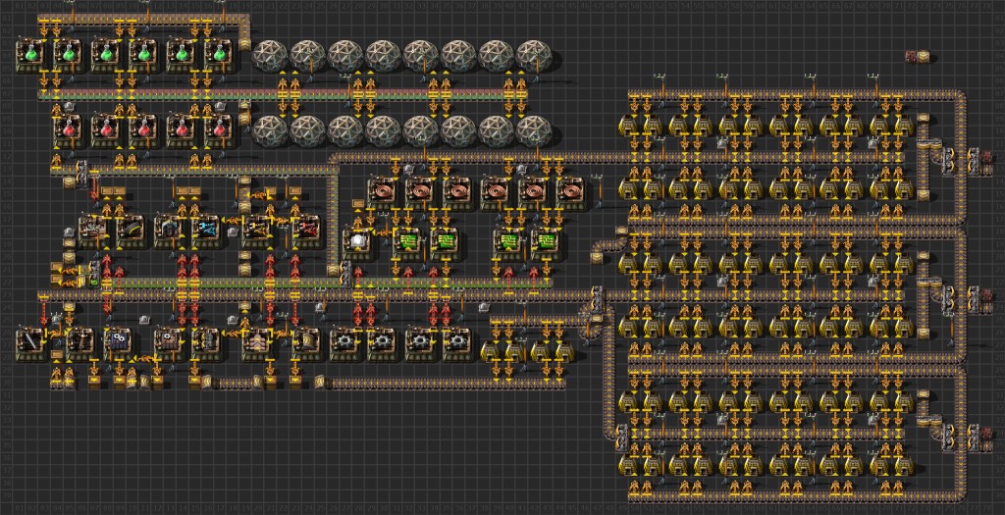Select the yellow inserter assembler beside the red one
Image resolution: width=1005 pixels, height=515 pixels.
pyautogui.click(x=257, y=231)
